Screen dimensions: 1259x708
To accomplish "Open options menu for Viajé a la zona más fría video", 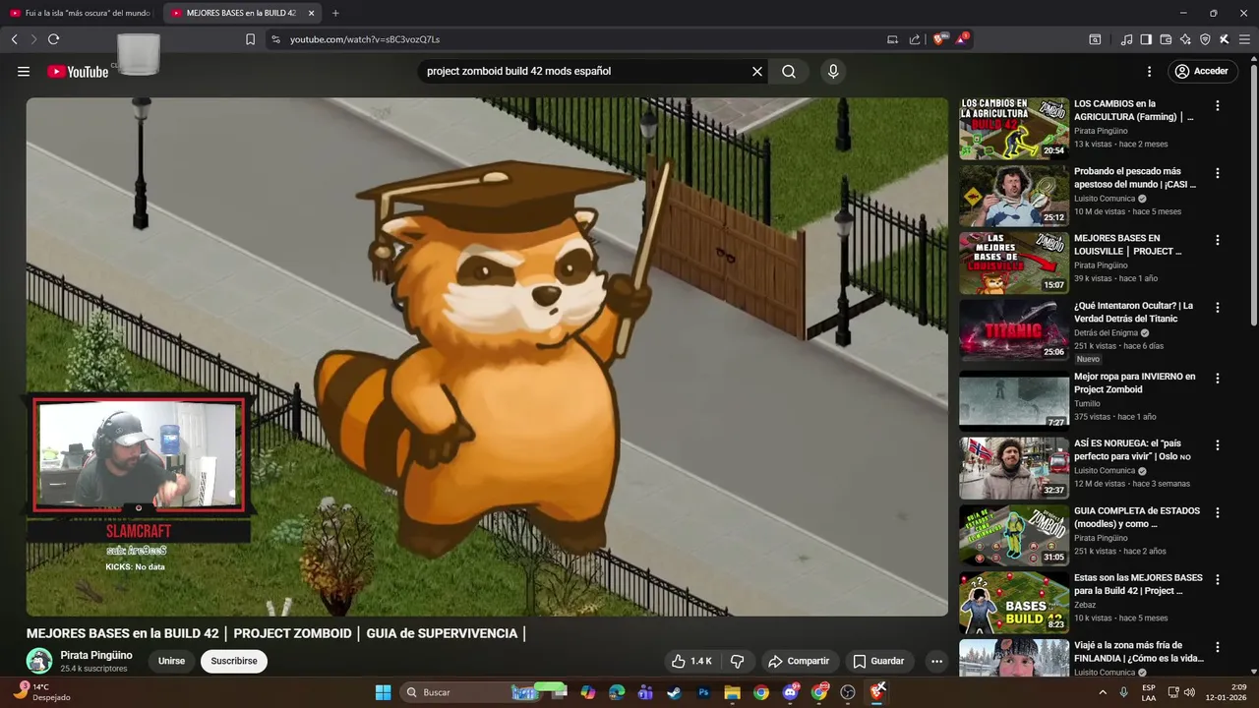I will 1218,648.
